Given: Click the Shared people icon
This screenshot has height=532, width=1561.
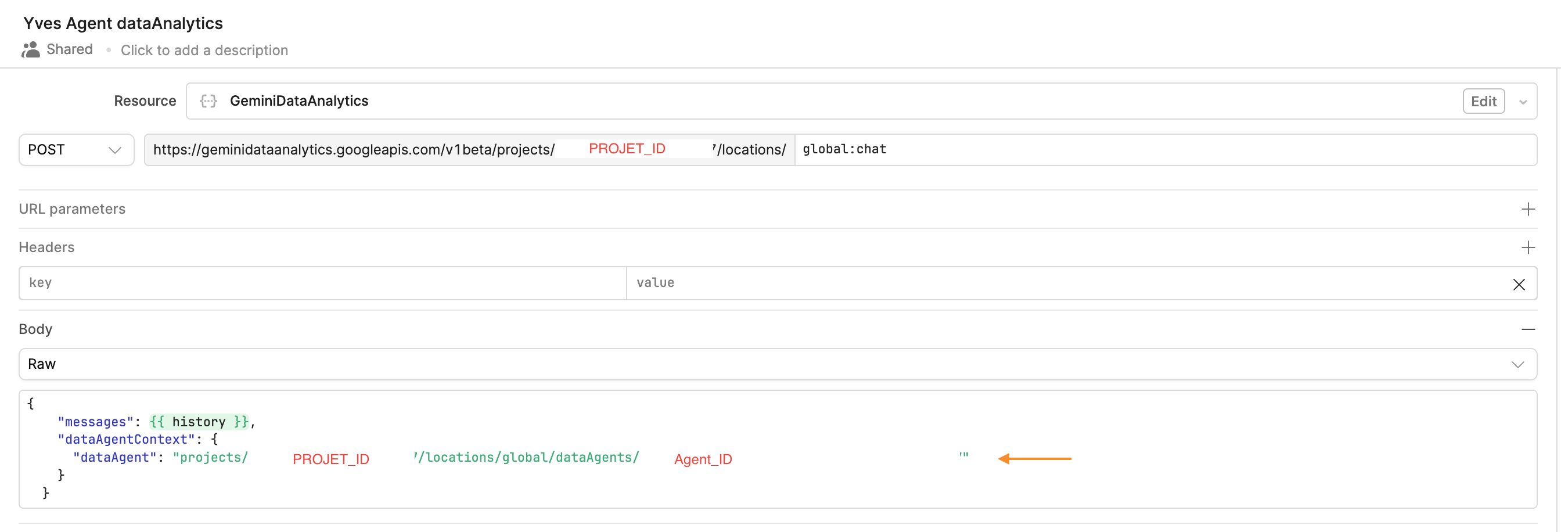Looking at the screenshot, I should click(30, 50).
